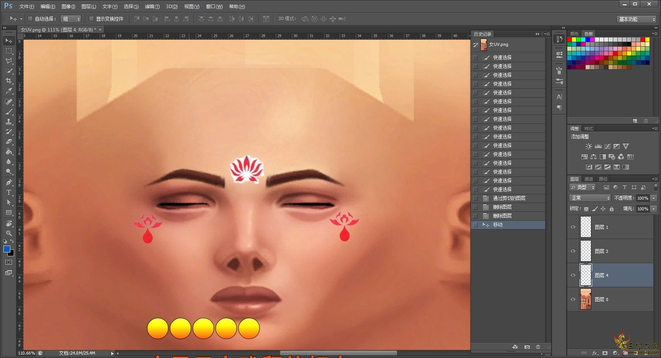
Task: Toggle Quick Mask mode icon
Action: pyautogui.click(x=9, y=262)
